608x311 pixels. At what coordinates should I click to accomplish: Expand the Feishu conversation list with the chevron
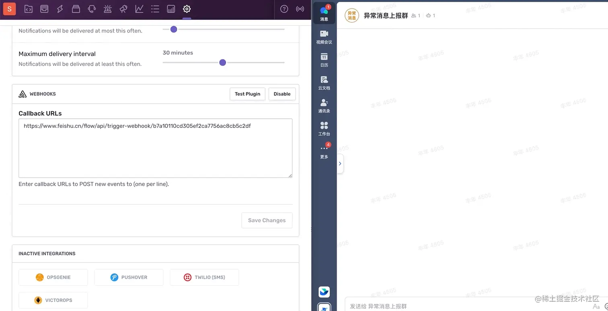coord(340,164)
